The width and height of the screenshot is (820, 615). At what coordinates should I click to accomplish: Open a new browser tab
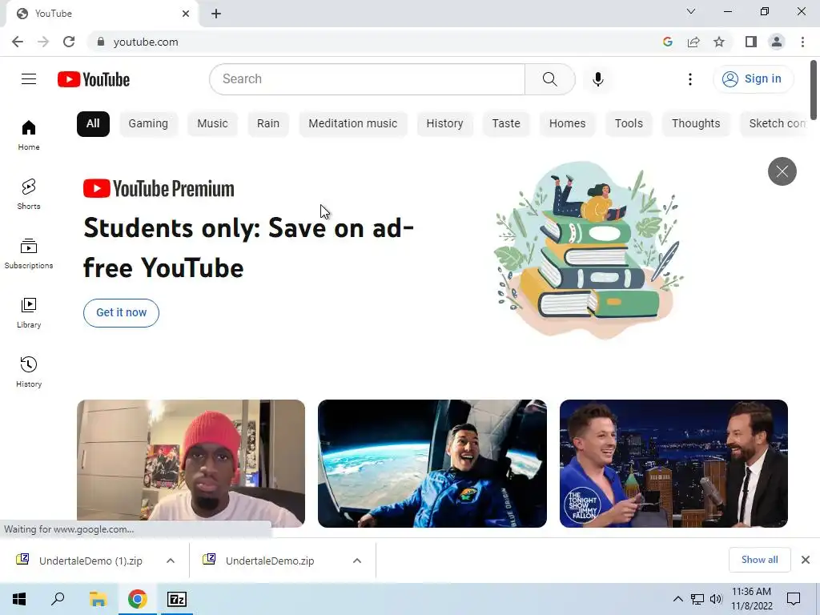click(x=216, y=14)
